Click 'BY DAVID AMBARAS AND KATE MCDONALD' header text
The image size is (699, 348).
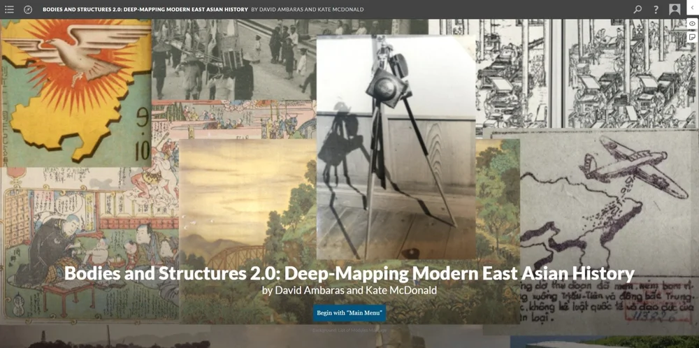point(307,9)
